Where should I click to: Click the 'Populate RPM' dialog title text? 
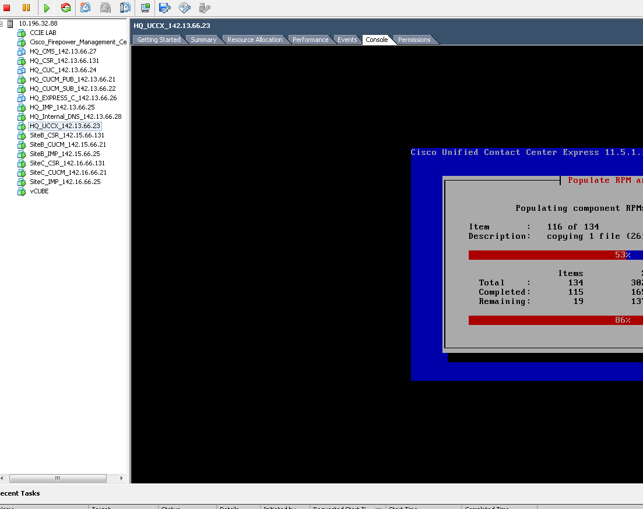(x=605, y=180)
